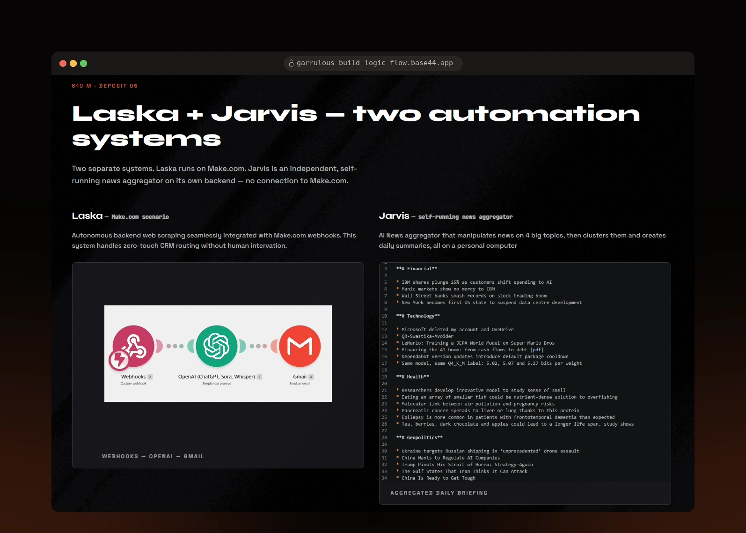This screenshot has height=533, width=746.
Task: Click the green maximize dot
Action: point(83,63)
